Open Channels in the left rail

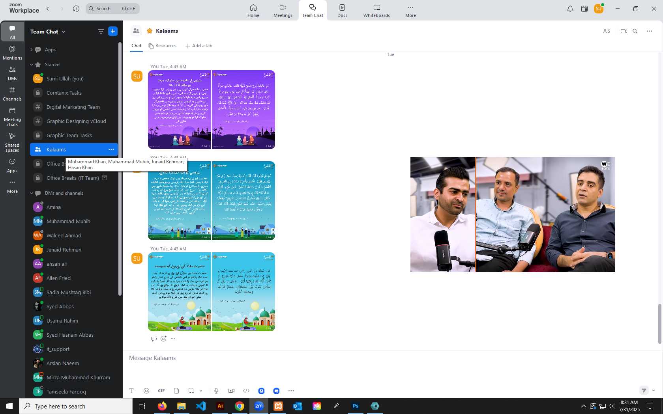pos(12,94)
